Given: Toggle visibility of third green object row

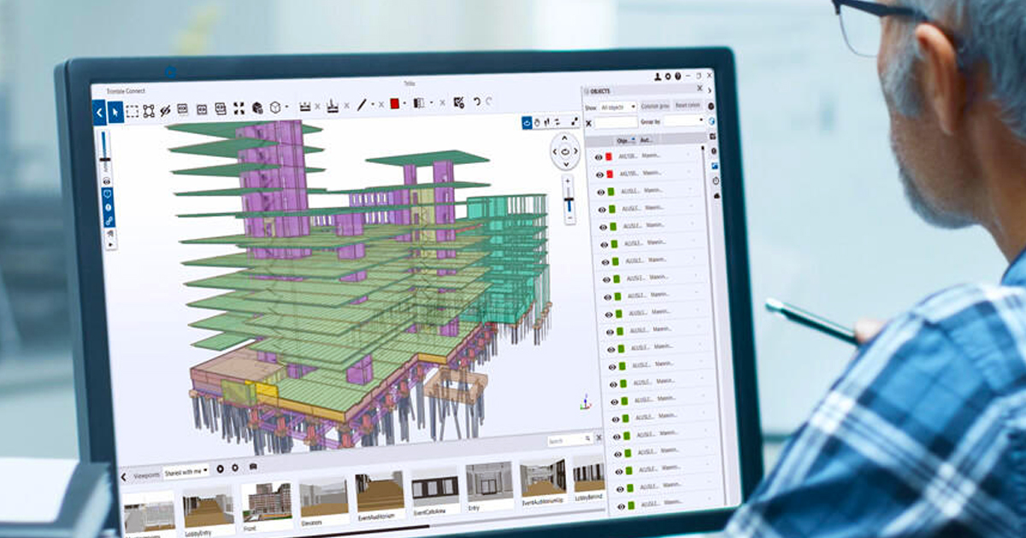Looking at the screenshot, I should [604, 227].
